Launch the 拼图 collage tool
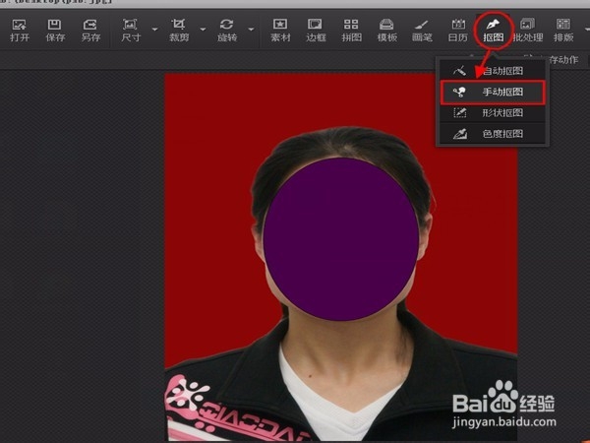 coord(351,31)
